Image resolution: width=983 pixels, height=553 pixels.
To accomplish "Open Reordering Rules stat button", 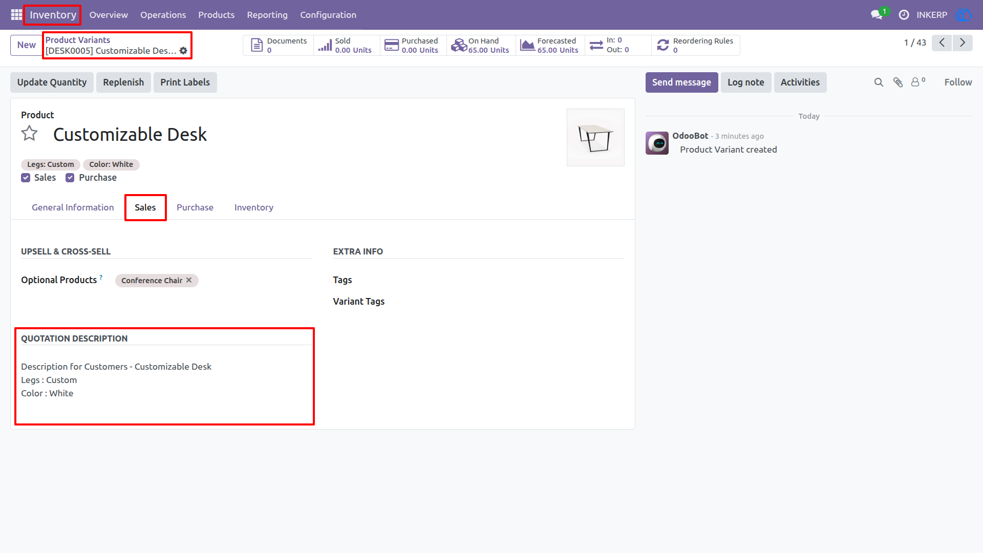I will [x=696, y=45].
